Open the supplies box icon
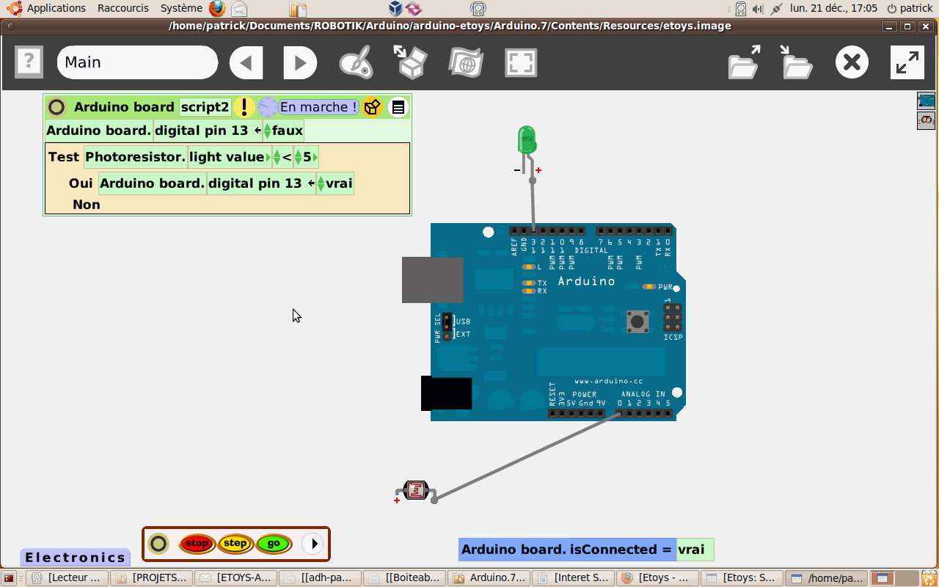Screen dimensions: 939x587 [x=411, y=62]
